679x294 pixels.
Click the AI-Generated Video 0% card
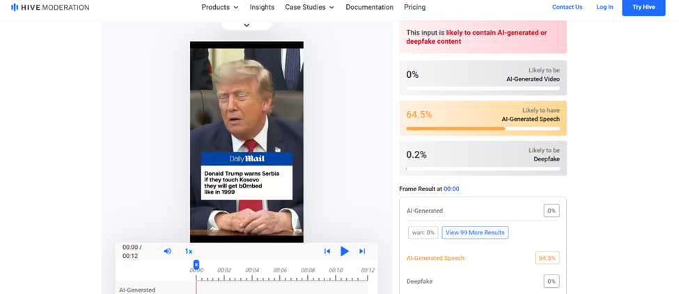[483, 78]
